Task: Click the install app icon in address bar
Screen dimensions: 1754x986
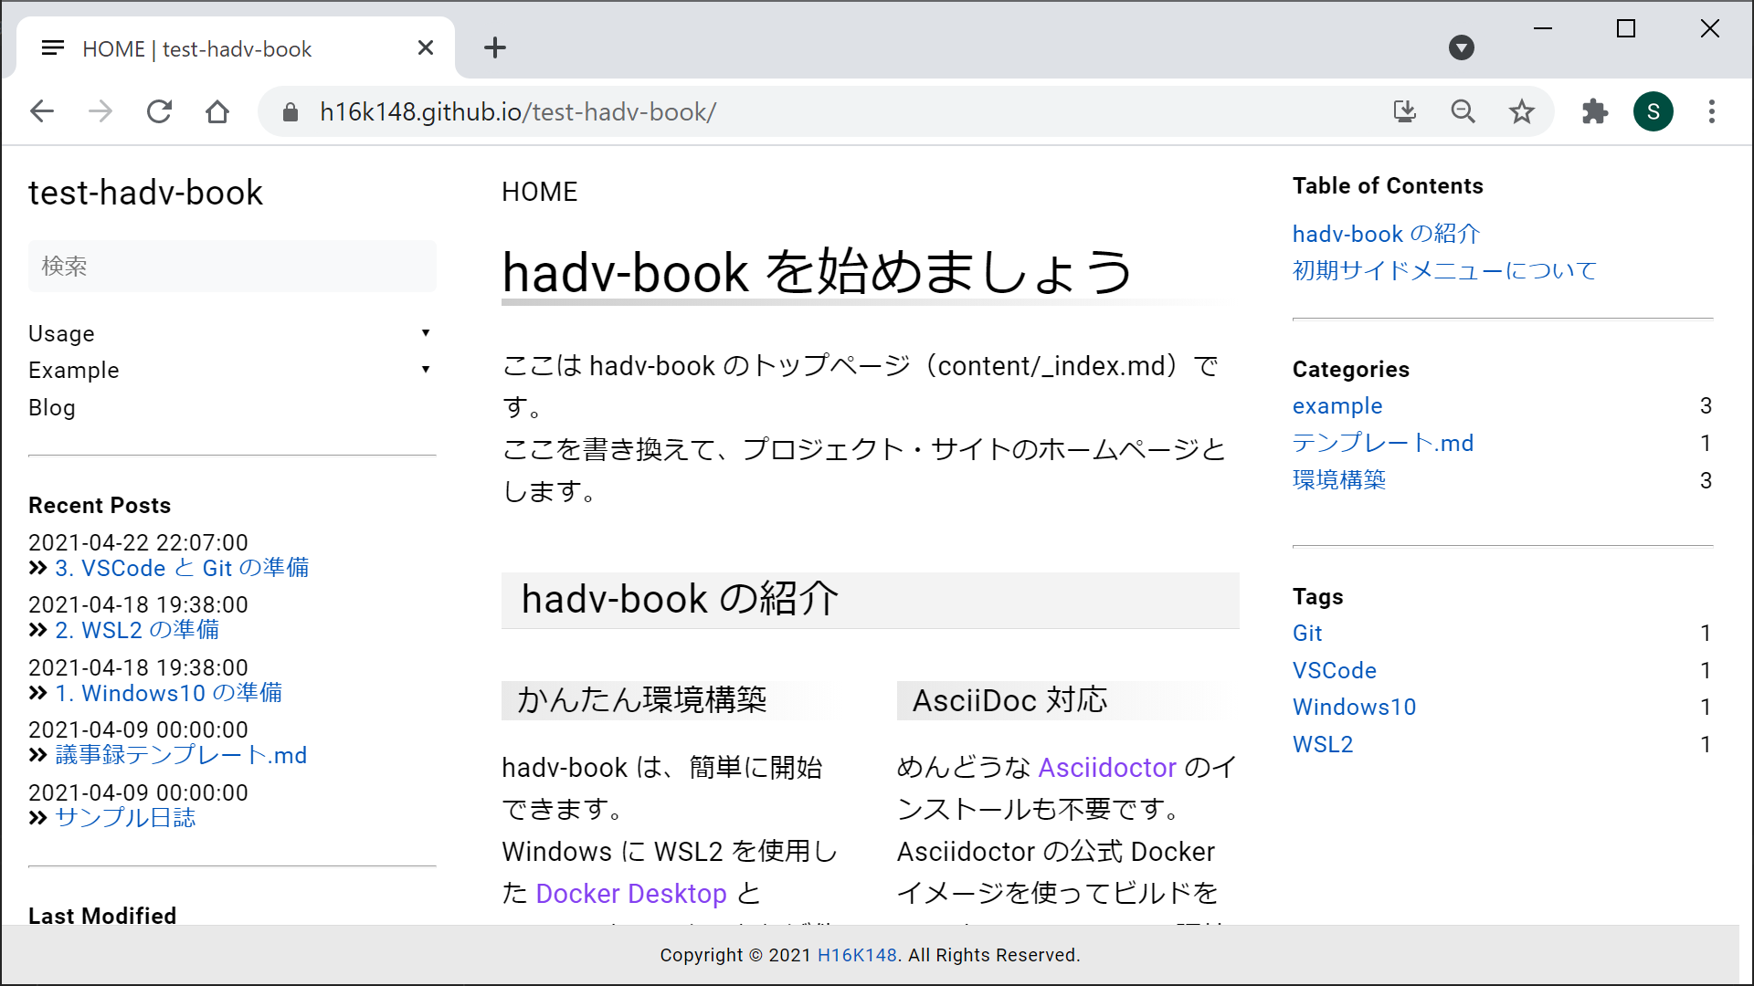Action: pos(1405,111)
